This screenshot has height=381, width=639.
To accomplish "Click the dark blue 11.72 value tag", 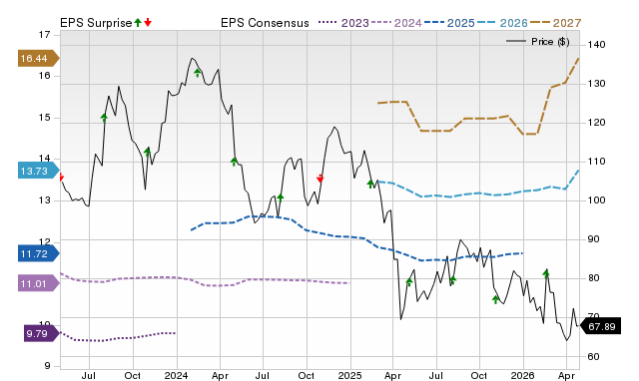I will click(39, 254).
